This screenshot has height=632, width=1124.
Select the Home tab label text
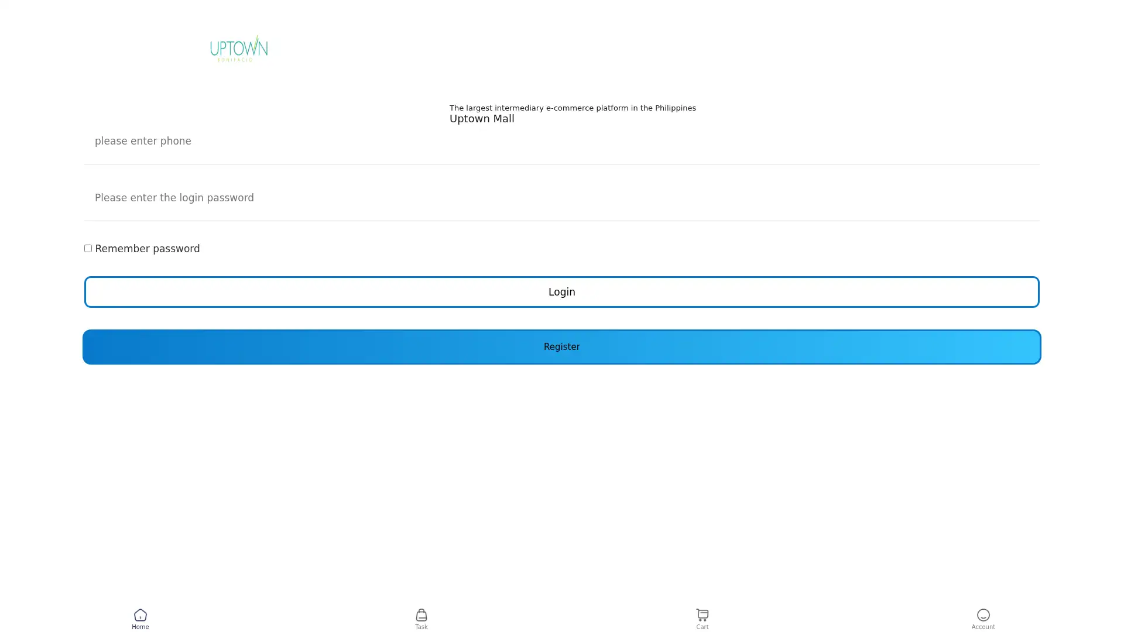coord(140,626)
